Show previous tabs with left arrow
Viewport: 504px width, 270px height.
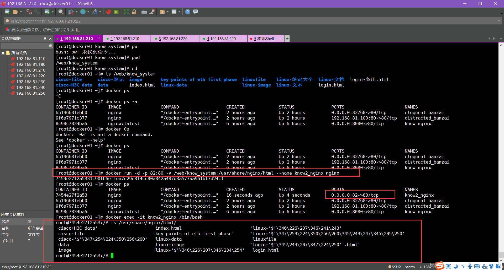(489, 39)
